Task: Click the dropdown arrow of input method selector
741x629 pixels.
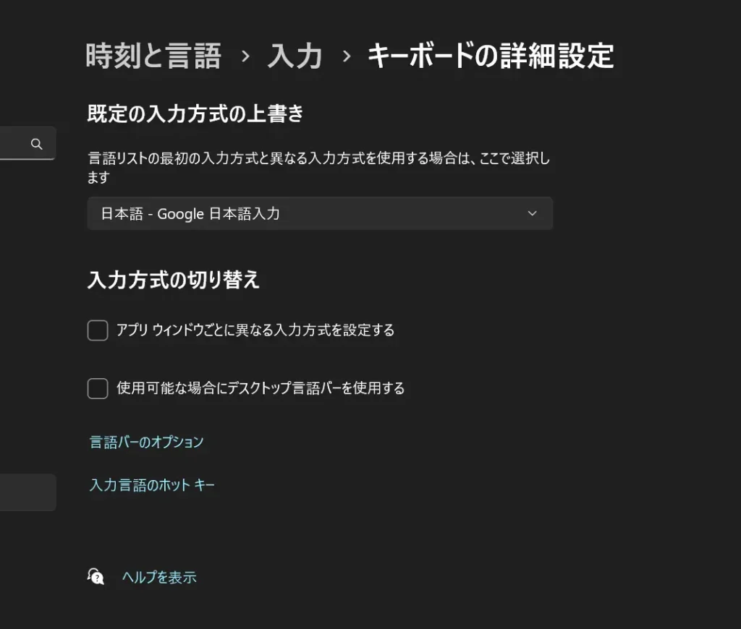Action: click(532, 213)
